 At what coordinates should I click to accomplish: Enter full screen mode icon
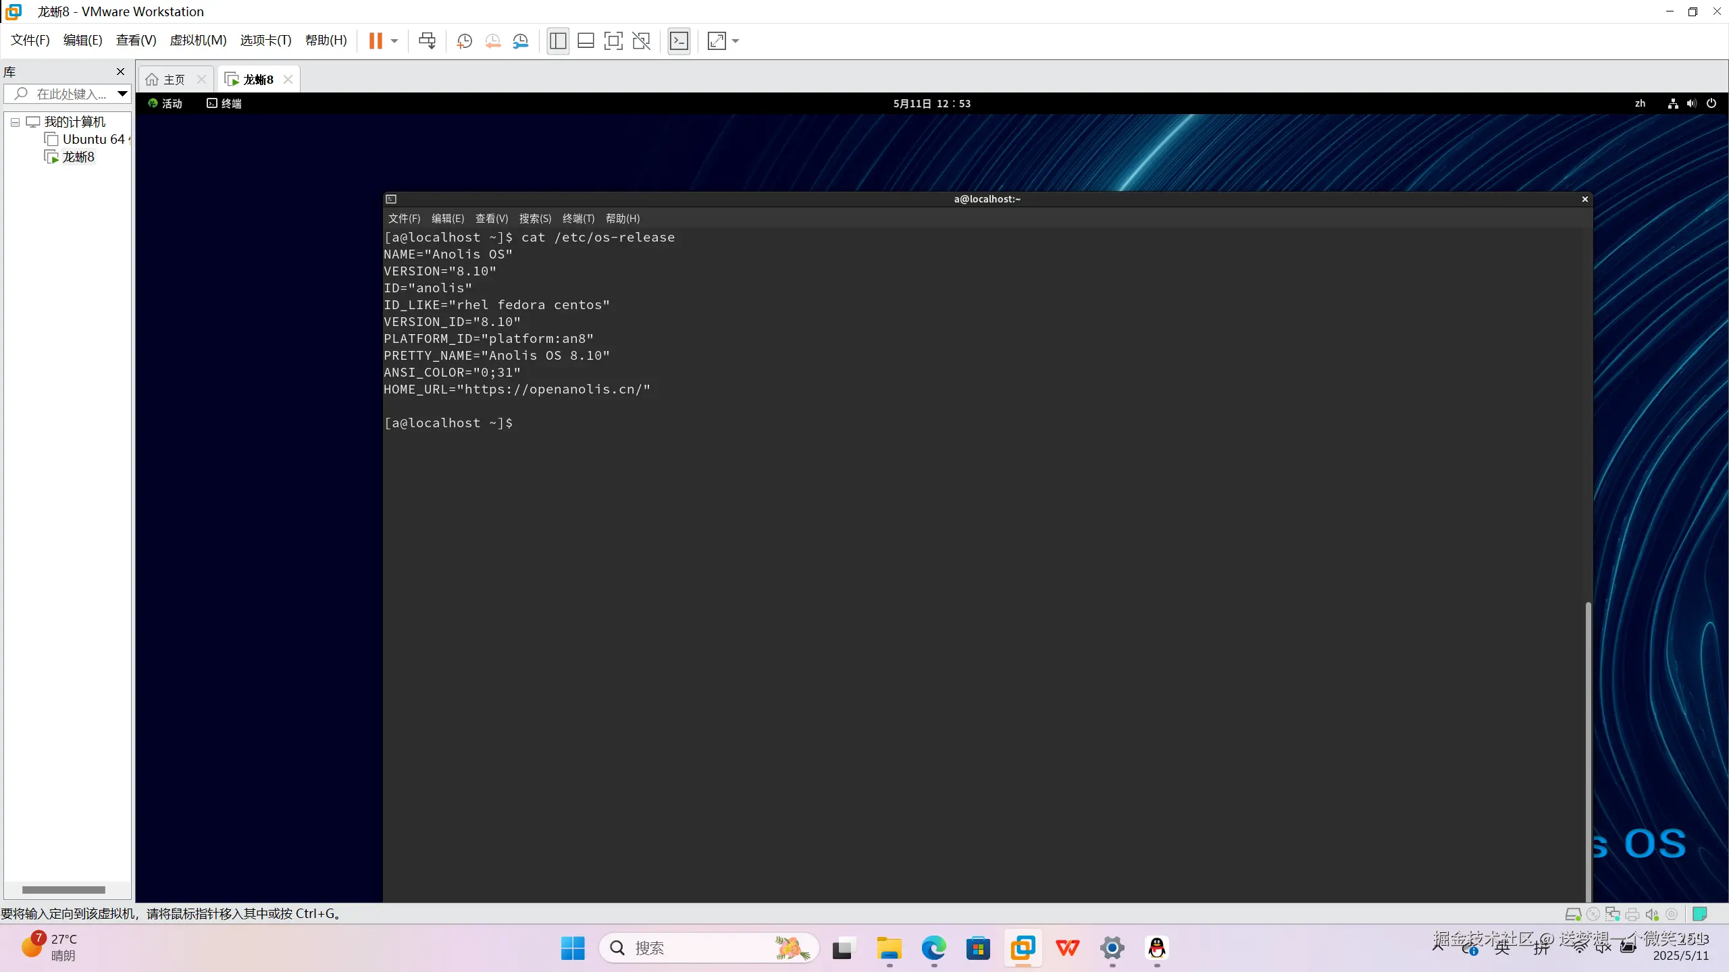pos(613,41)
